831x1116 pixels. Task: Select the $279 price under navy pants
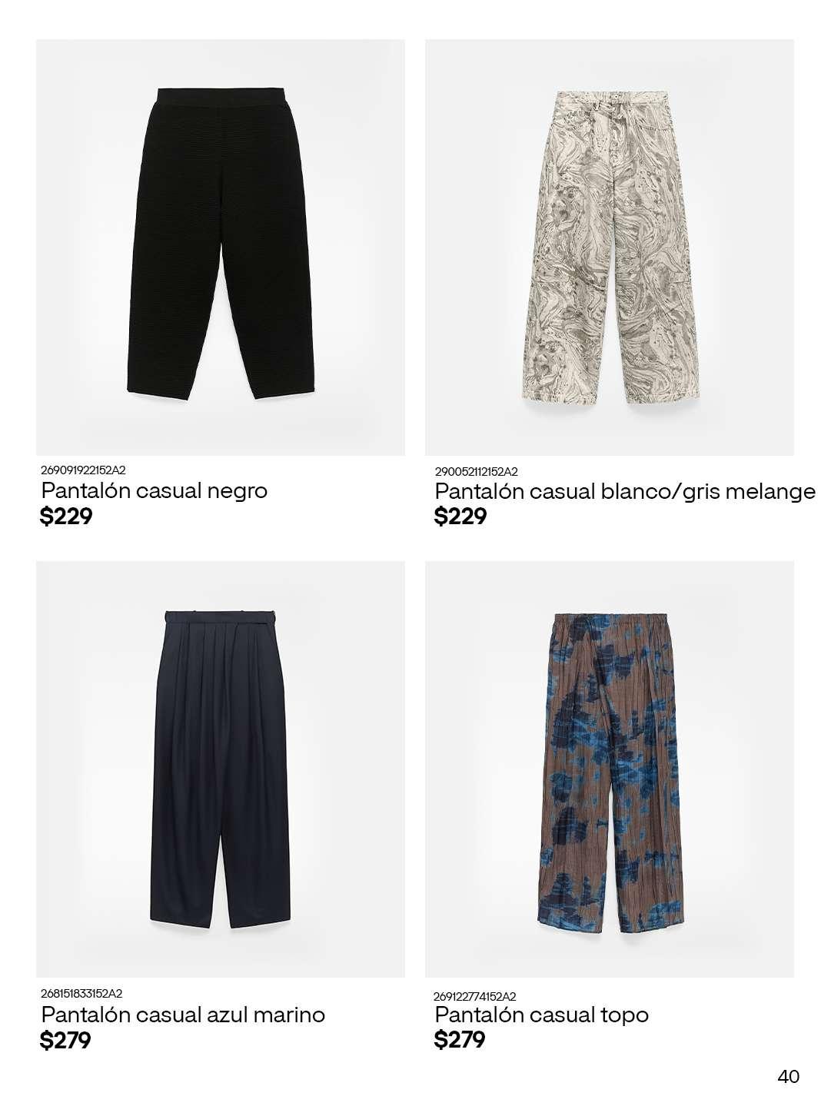pyautogui.click(x=65, y=1041)
